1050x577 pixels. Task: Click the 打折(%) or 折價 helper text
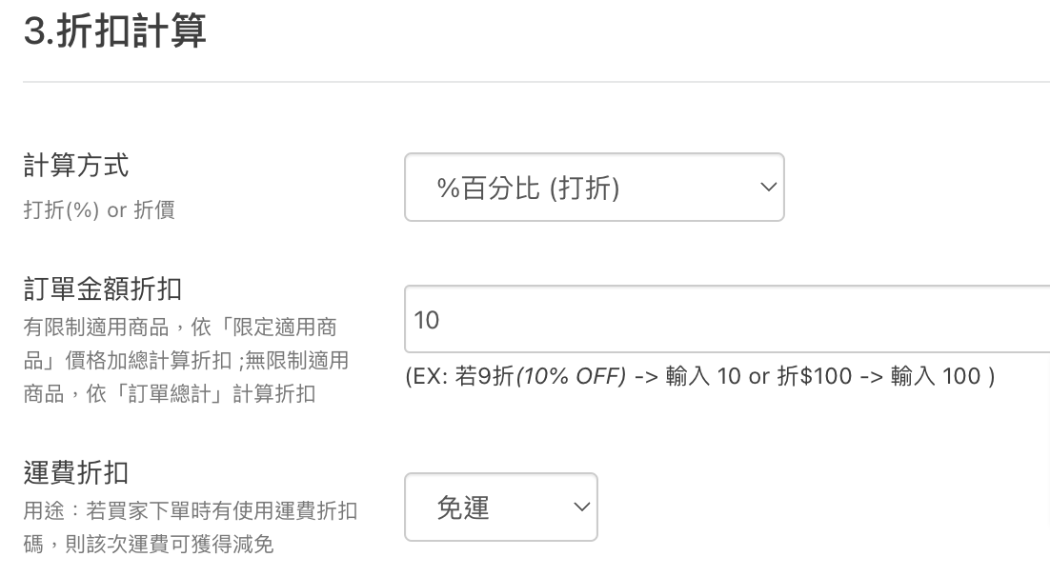(98, 210)
